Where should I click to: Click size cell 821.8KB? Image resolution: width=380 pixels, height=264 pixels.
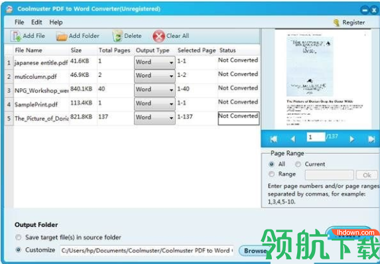(81, 117)
